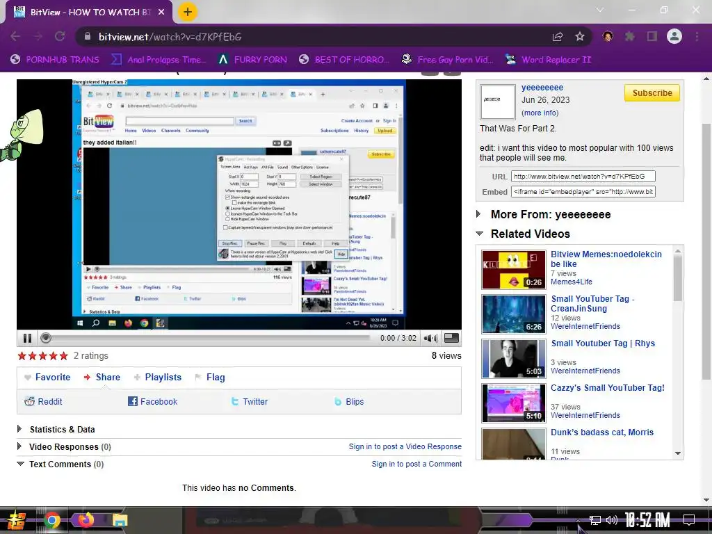Select the Embed code field
This screenshot has height=534, width=712.
pyautogui.click(x=583, y=192)
